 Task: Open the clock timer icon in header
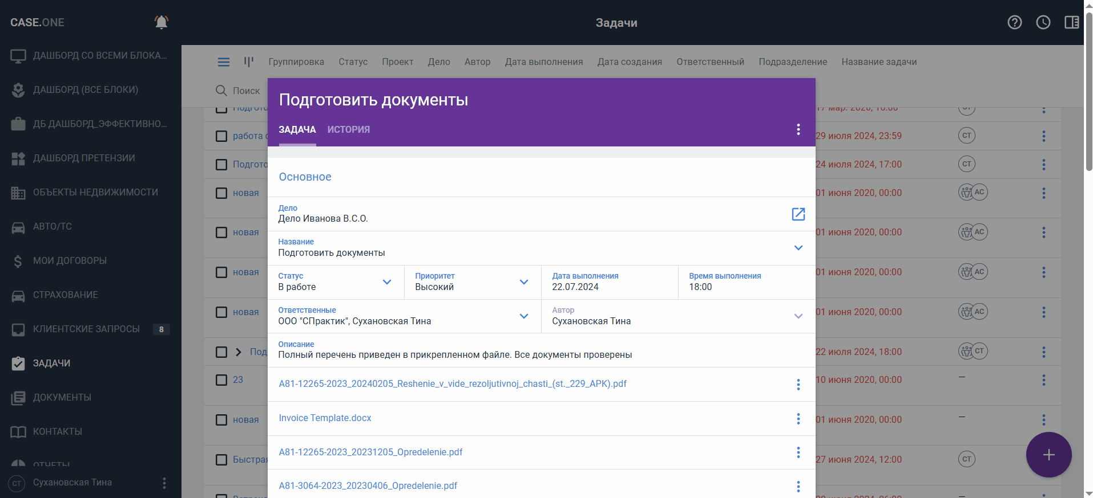coord(1043,22)
